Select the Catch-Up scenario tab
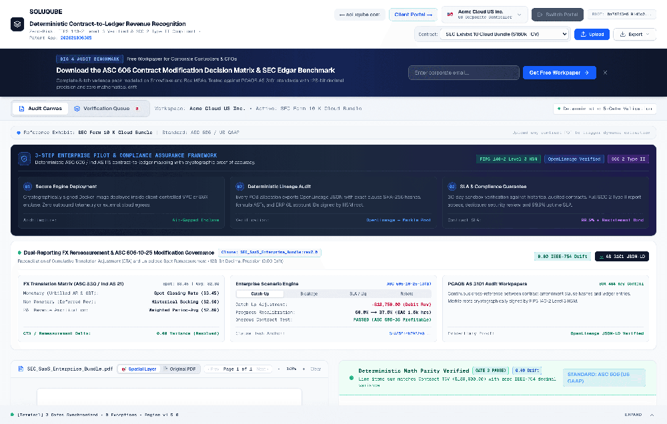Screen dimensions: 667x424 point(260,294)
